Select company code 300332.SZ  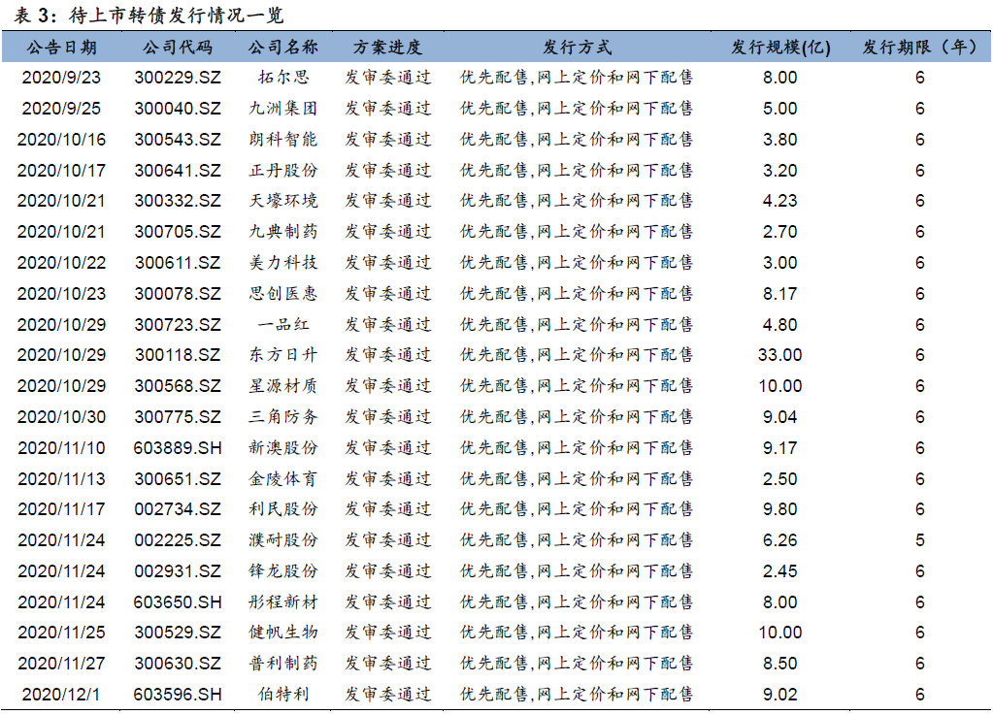pyautogui.click(x=178, y=201)
